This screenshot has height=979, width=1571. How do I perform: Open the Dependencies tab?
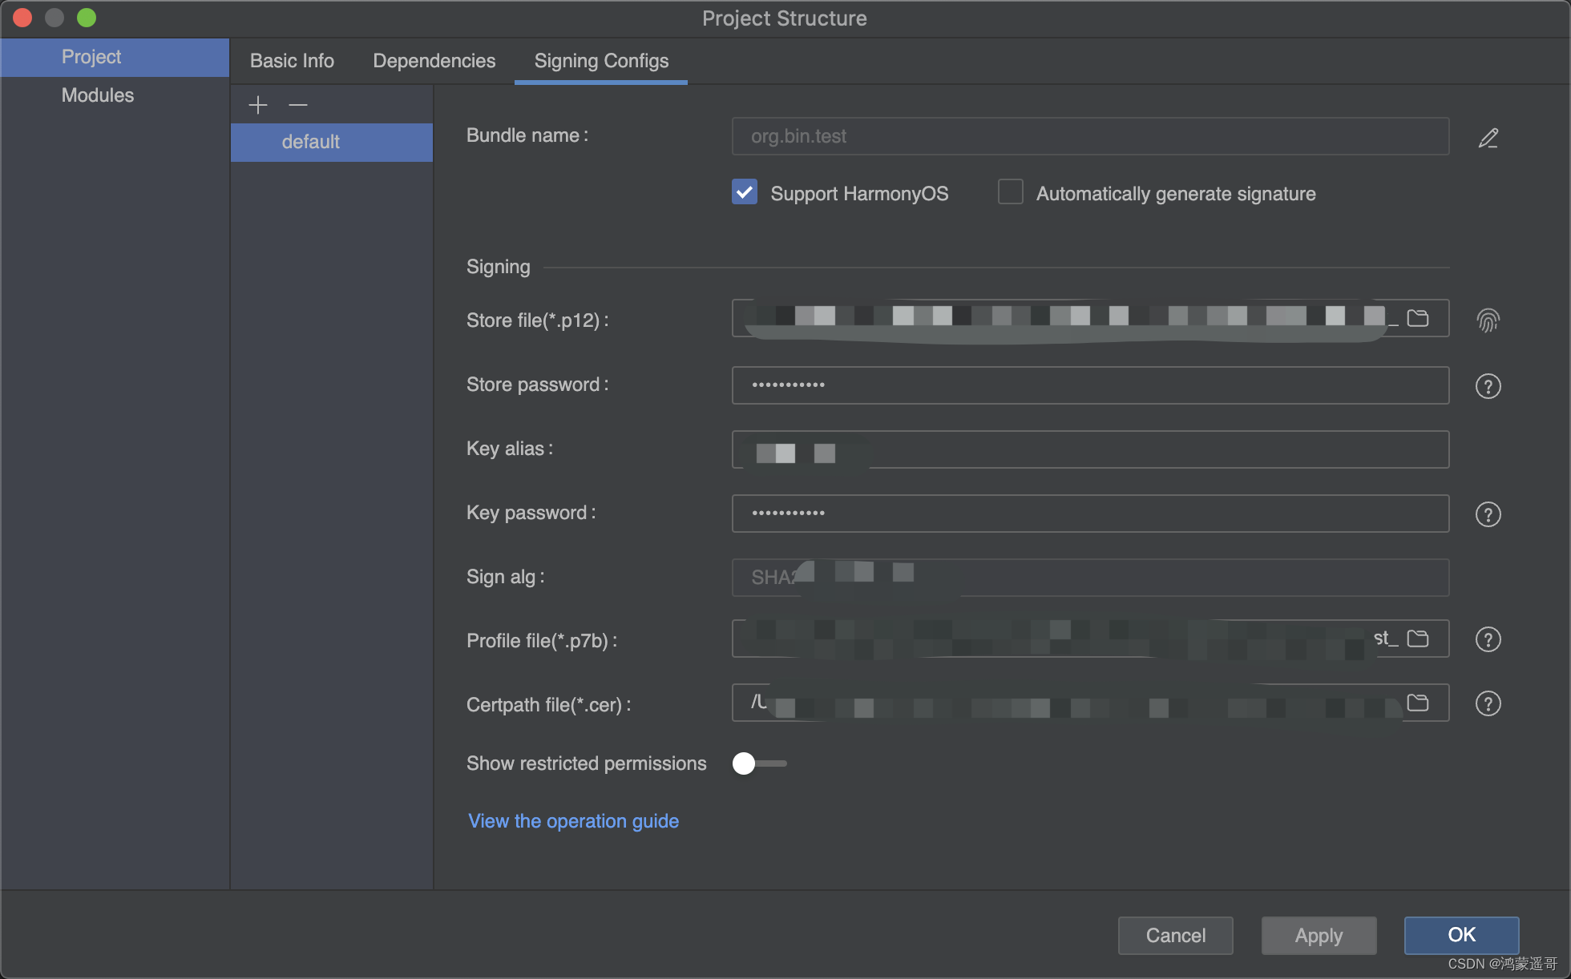click(434, 61)
